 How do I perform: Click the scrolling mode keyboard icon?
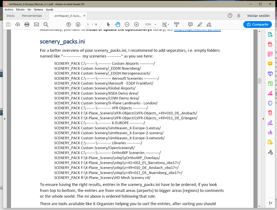[x=177, y=24]
